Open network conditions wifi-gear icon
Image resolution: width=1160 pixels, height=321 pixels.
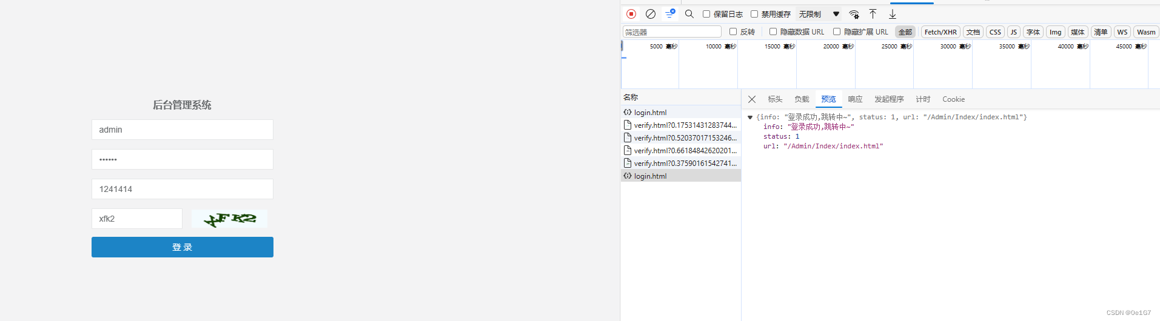click(x=854, y=14)
